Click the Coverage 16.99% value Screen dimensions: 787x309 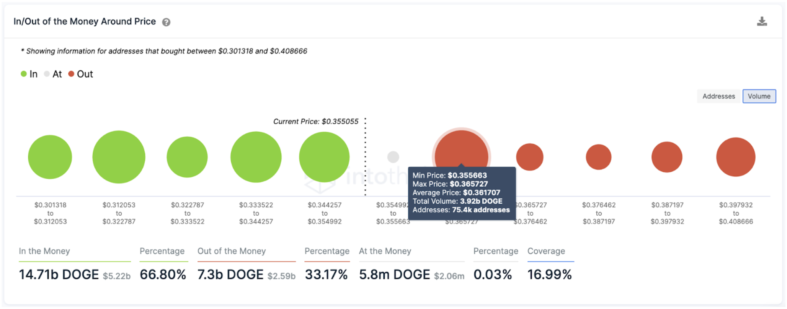[550, 275]
